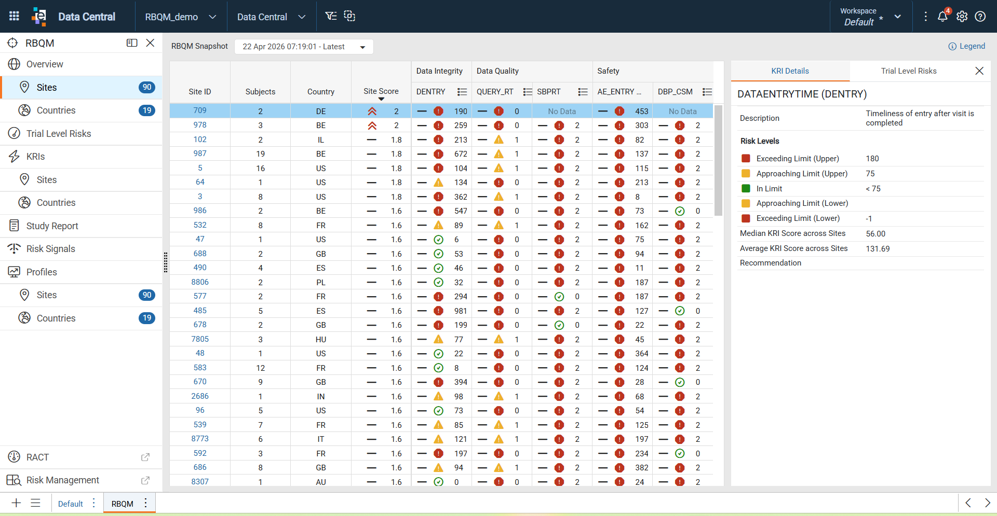Open site 987 link
The image size is (997, 516).
pos(200,154)
